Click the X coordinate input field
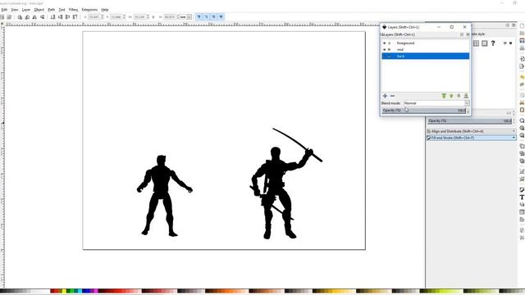Image resolution: width=525 pixels, height=295 pixels. tap(96, 16)
